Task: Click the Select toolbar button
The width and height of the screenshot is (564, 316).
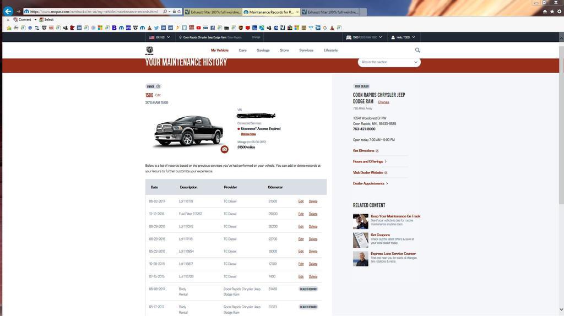Action: click(46, 19)
